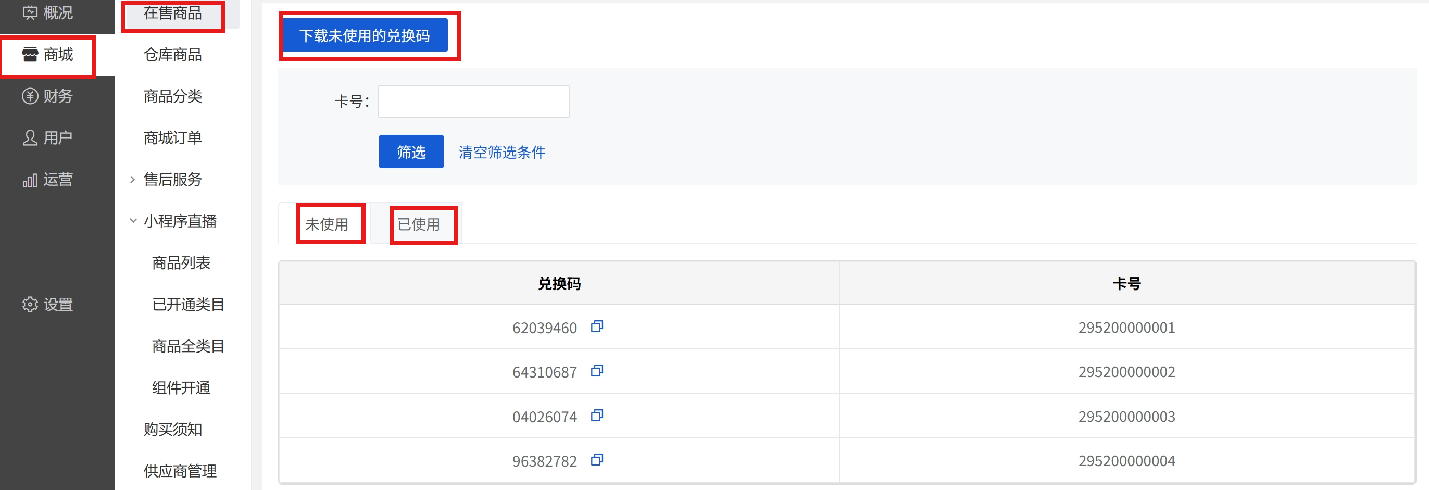Viewport: 1429px width, 490px height.
Task: Open 设置 from the sidebar
Action: click(x=48, y=305)
